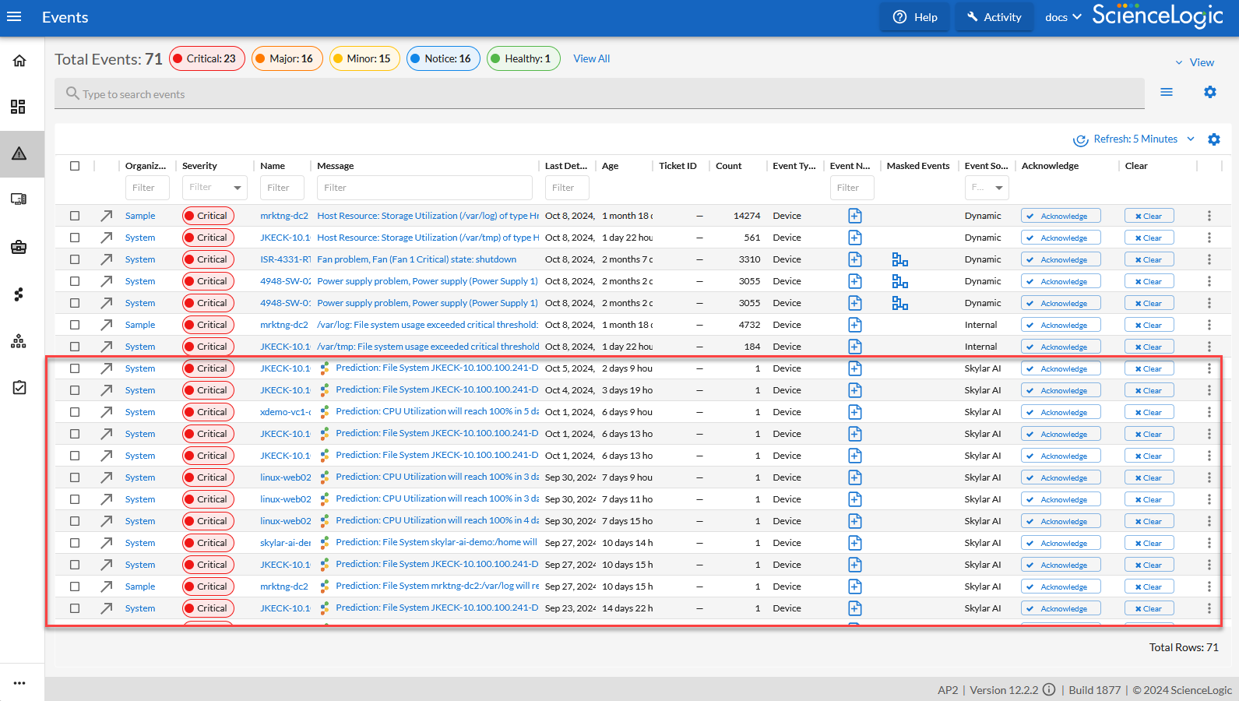Open the ellipsis more options in sidebar
The height and width of the screenshot is (701, 1239).
tap(19, 683)
